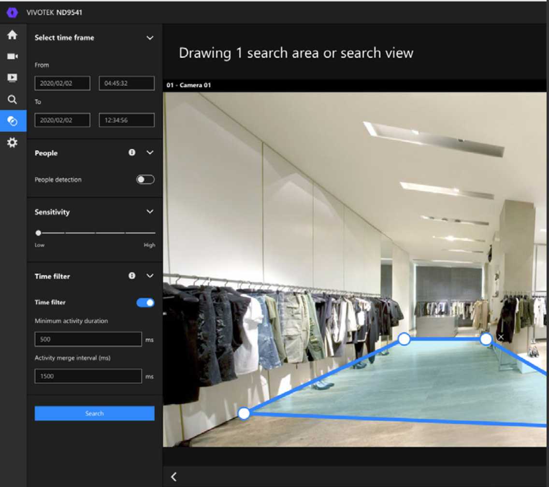
Task: Click the Minimum activity duration field
Action: [88, 339]
